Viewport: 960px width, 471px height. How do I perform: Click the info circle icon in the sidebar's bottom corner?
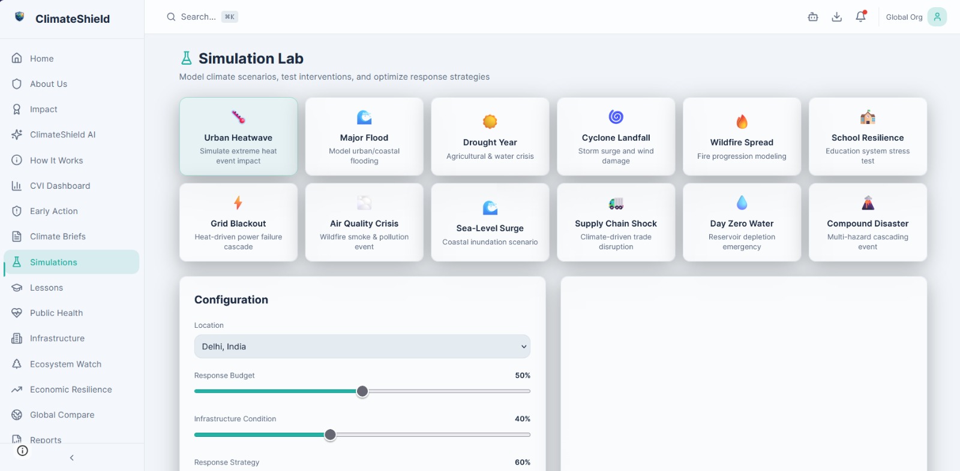(23, 451)
